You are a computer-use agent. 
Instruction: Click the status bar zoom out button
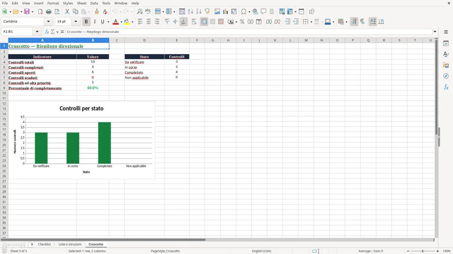click(408, 251)
